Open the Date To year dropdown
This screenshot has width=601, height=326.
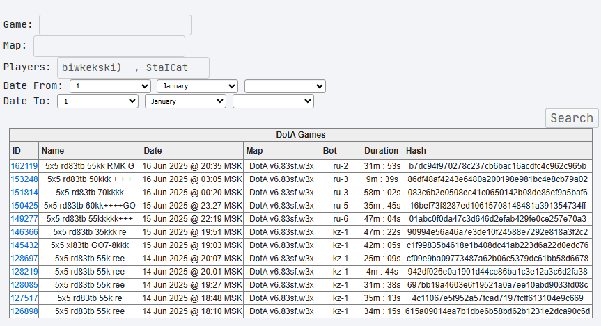273,101
